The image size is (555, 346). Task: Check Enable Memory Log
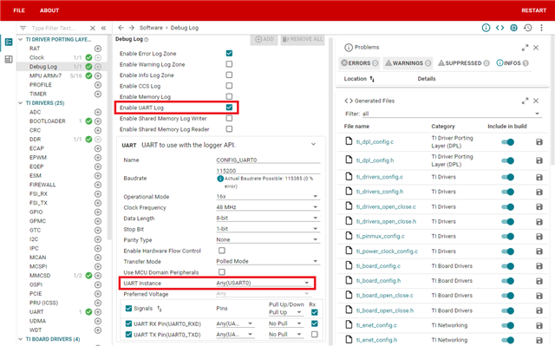(x=229, y=96)
